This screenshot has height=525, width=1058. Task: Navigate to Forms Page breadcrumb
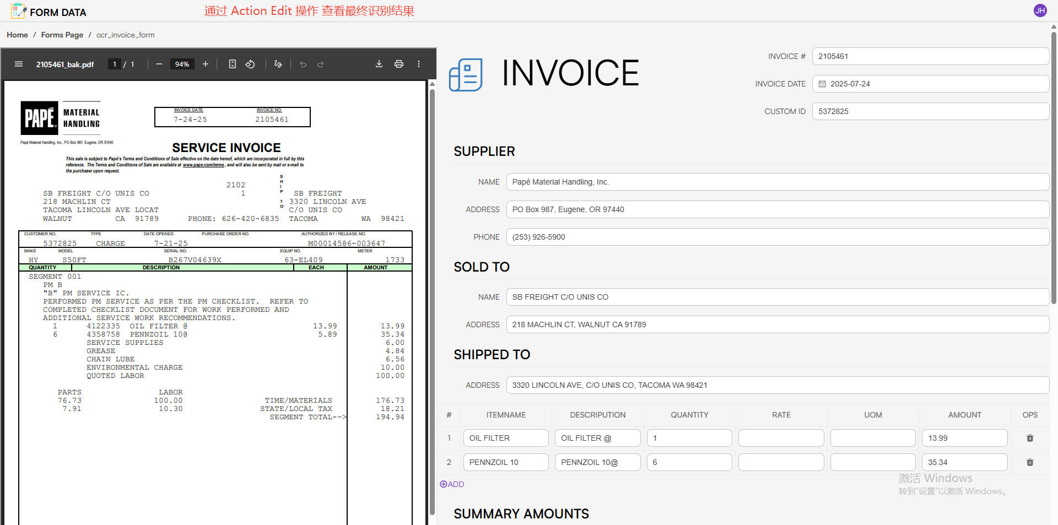(x=62, y=35)
